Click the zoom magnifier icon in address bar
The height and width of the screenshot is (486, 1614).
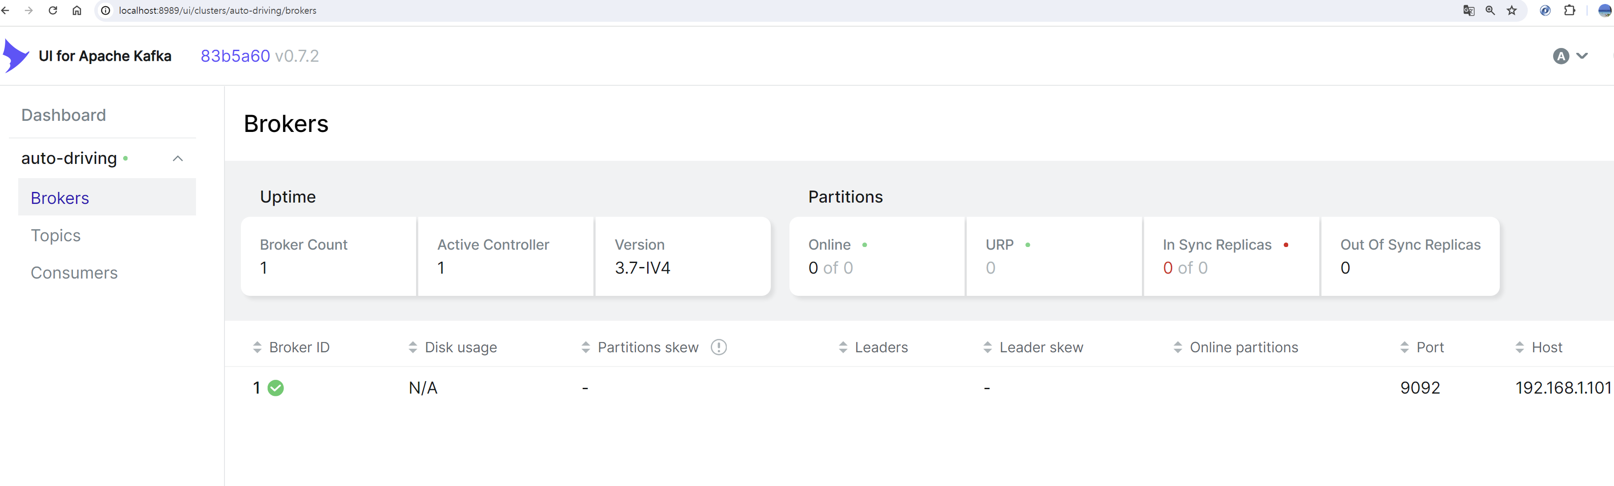point(1490,11)
